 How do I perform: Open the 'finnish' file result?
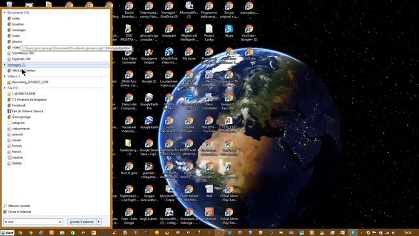tap(17, 146)
